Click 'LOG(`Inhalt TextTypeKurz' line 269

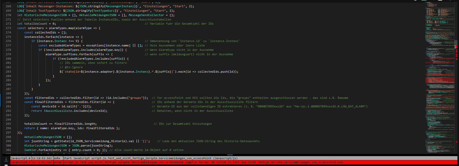[x=96, y=11]
